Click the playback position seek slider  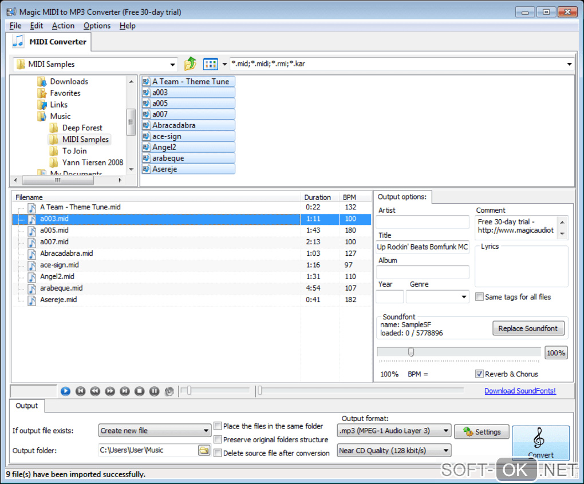(259, 390)
